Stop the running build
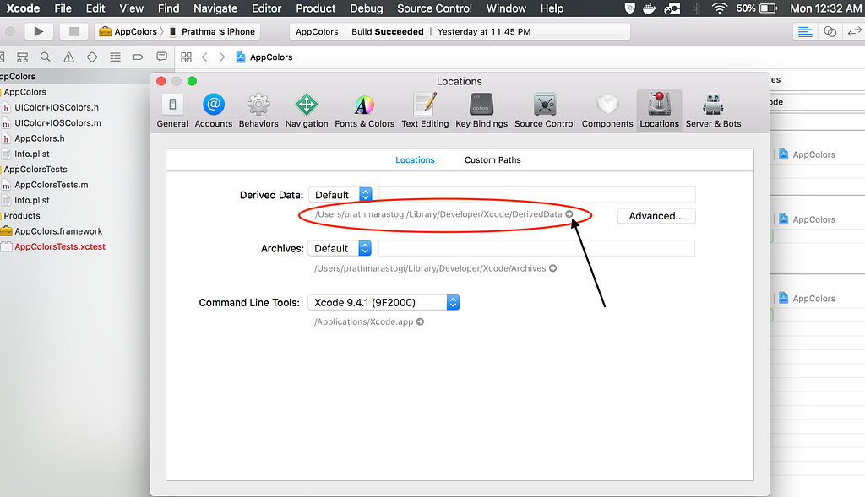865x497 pixels. (x=73, y=31)
